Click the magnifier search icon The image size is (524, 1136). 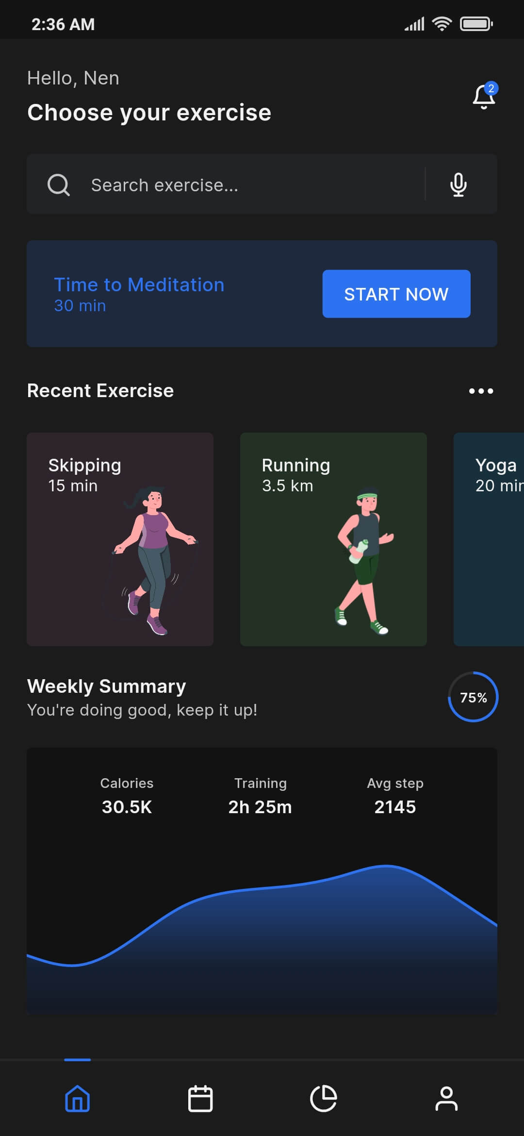[x=59, y=185]
